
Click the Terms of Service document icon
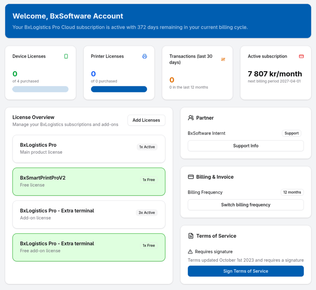pyautogui.click(x=191, y=236)
